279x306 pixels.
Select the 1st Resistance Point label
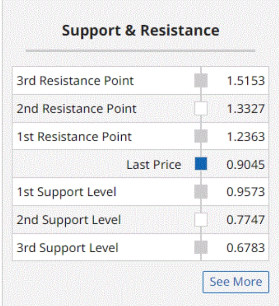coord(74,136)
